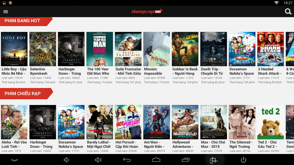Open 3 Headed Shark Attack poster

click(x=271, y=49)
